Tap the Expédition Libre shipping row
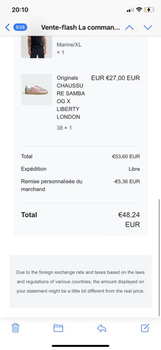The width and height of the screenshot is (161, 350). point(80,169)
